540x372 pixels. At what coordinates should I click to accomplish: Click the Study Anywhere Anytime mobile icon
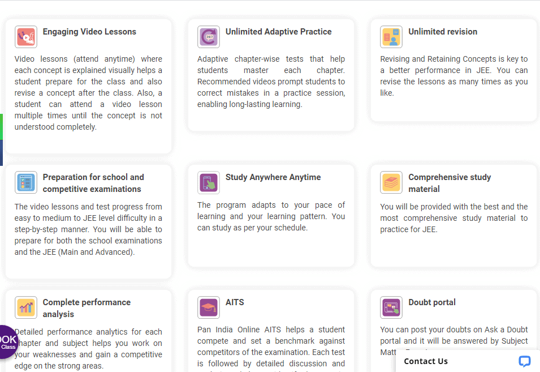pos(208,182)
